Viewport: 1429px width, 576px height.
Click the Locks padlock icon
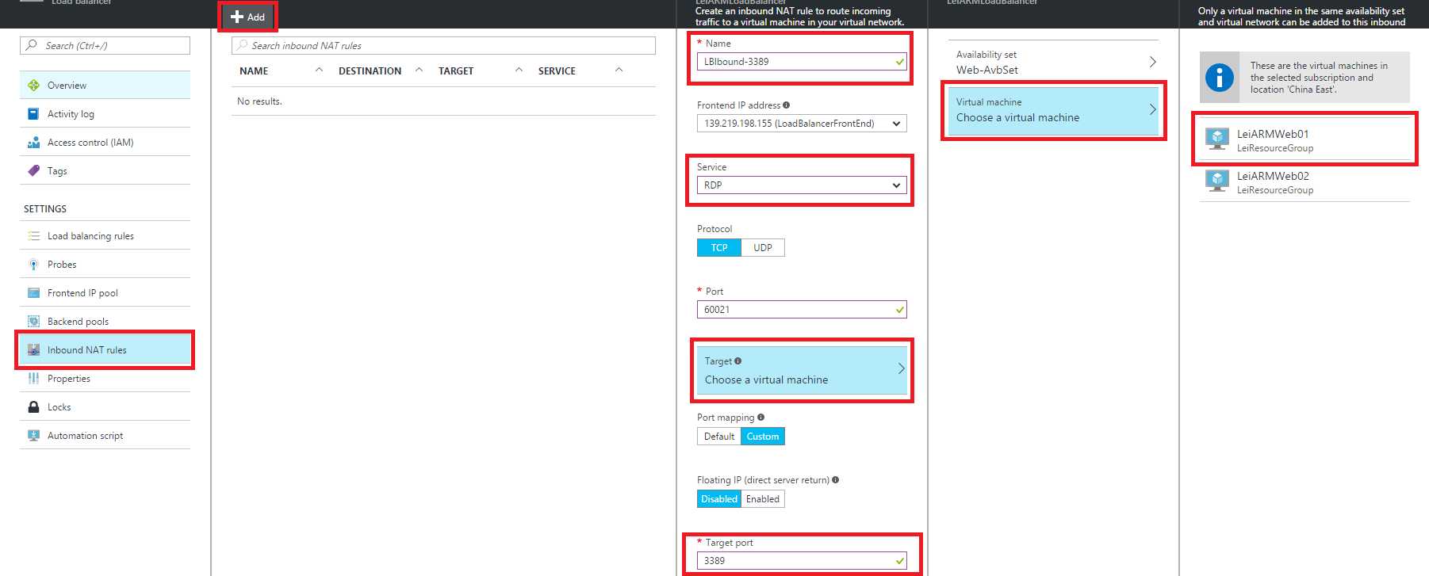coord(33,406)
